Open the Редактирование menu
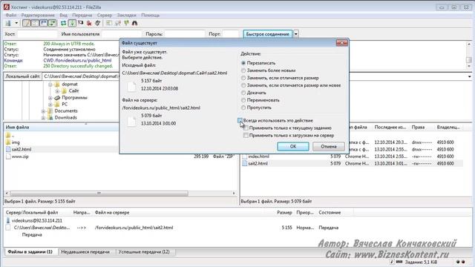 [38, 15]
